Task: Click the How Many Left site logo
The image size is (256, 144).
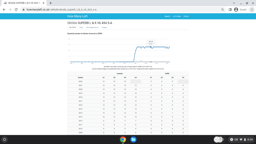Action: [x=77, y=16]
